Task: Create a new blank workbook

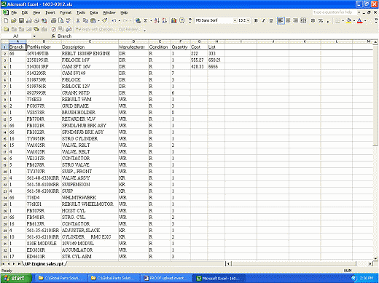Action: [6, 21]
